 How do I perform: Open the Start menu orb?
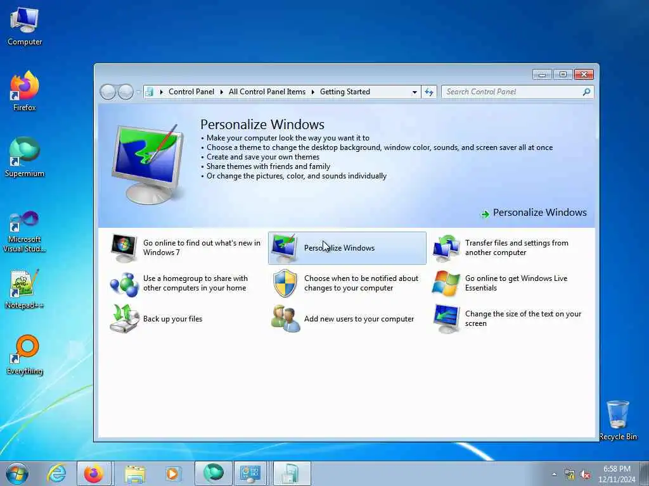click(17, 473)
